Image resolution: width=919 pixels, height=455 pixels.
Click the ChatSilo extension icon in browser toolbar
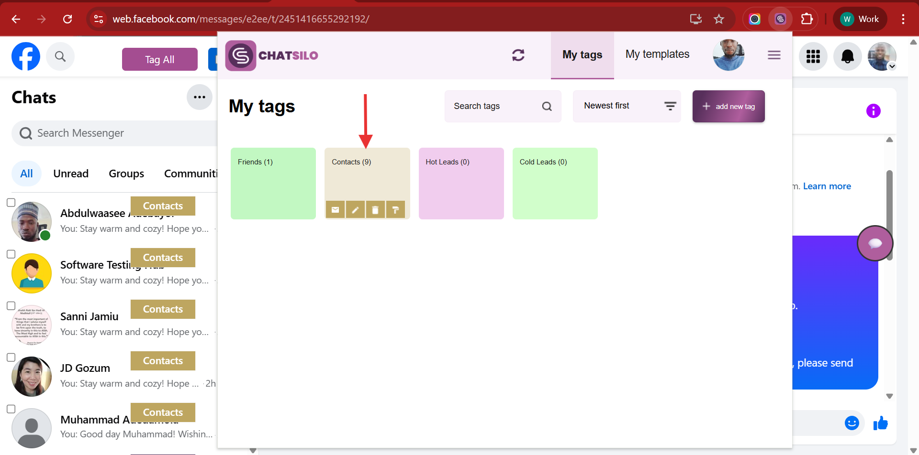click(780, 19)
